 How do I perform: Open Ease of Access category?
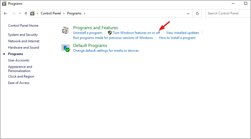pos(19,83)
